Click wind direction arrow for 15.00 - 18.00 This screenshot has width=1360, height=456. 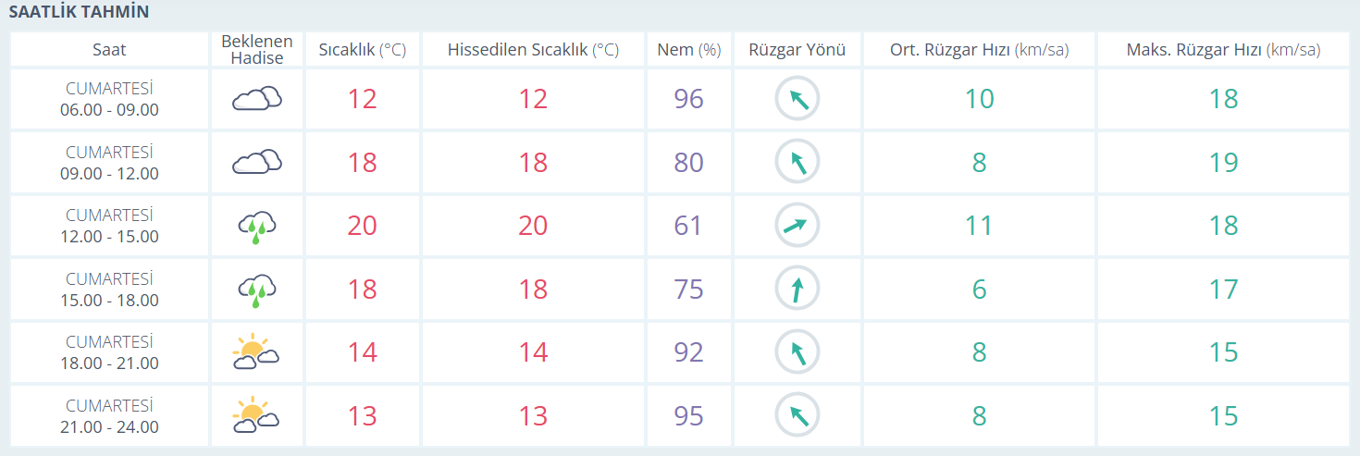point(797,290)
